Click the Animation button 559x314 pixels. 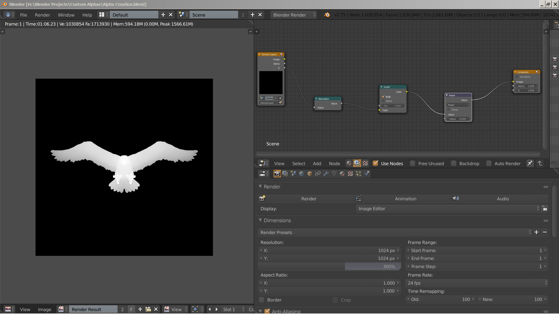402,199
